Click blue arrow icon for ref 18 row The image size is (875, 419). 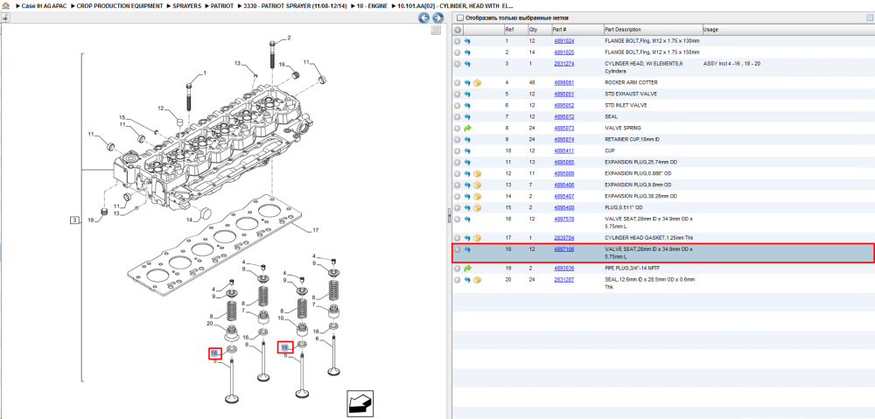[x=467, y=249]
